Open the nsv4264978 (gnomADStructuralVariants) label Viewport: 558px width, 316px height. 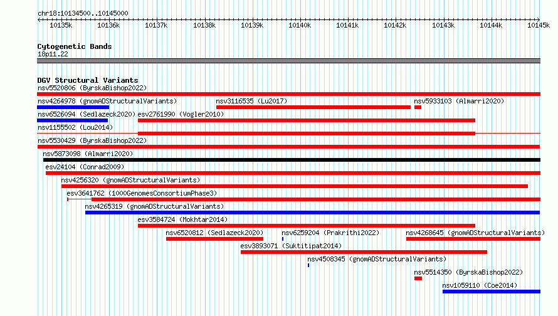107,101
